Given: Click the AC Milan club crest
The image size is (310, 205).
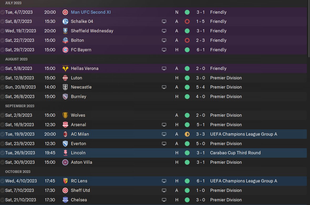Looking at the screenshot, I should coord(65,134).
